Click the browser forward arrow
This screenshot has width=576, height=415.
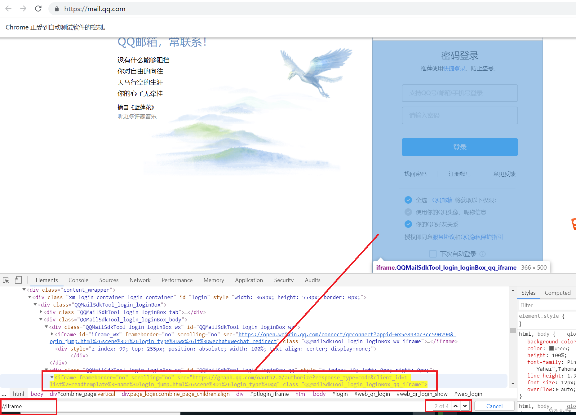point(23,9)
